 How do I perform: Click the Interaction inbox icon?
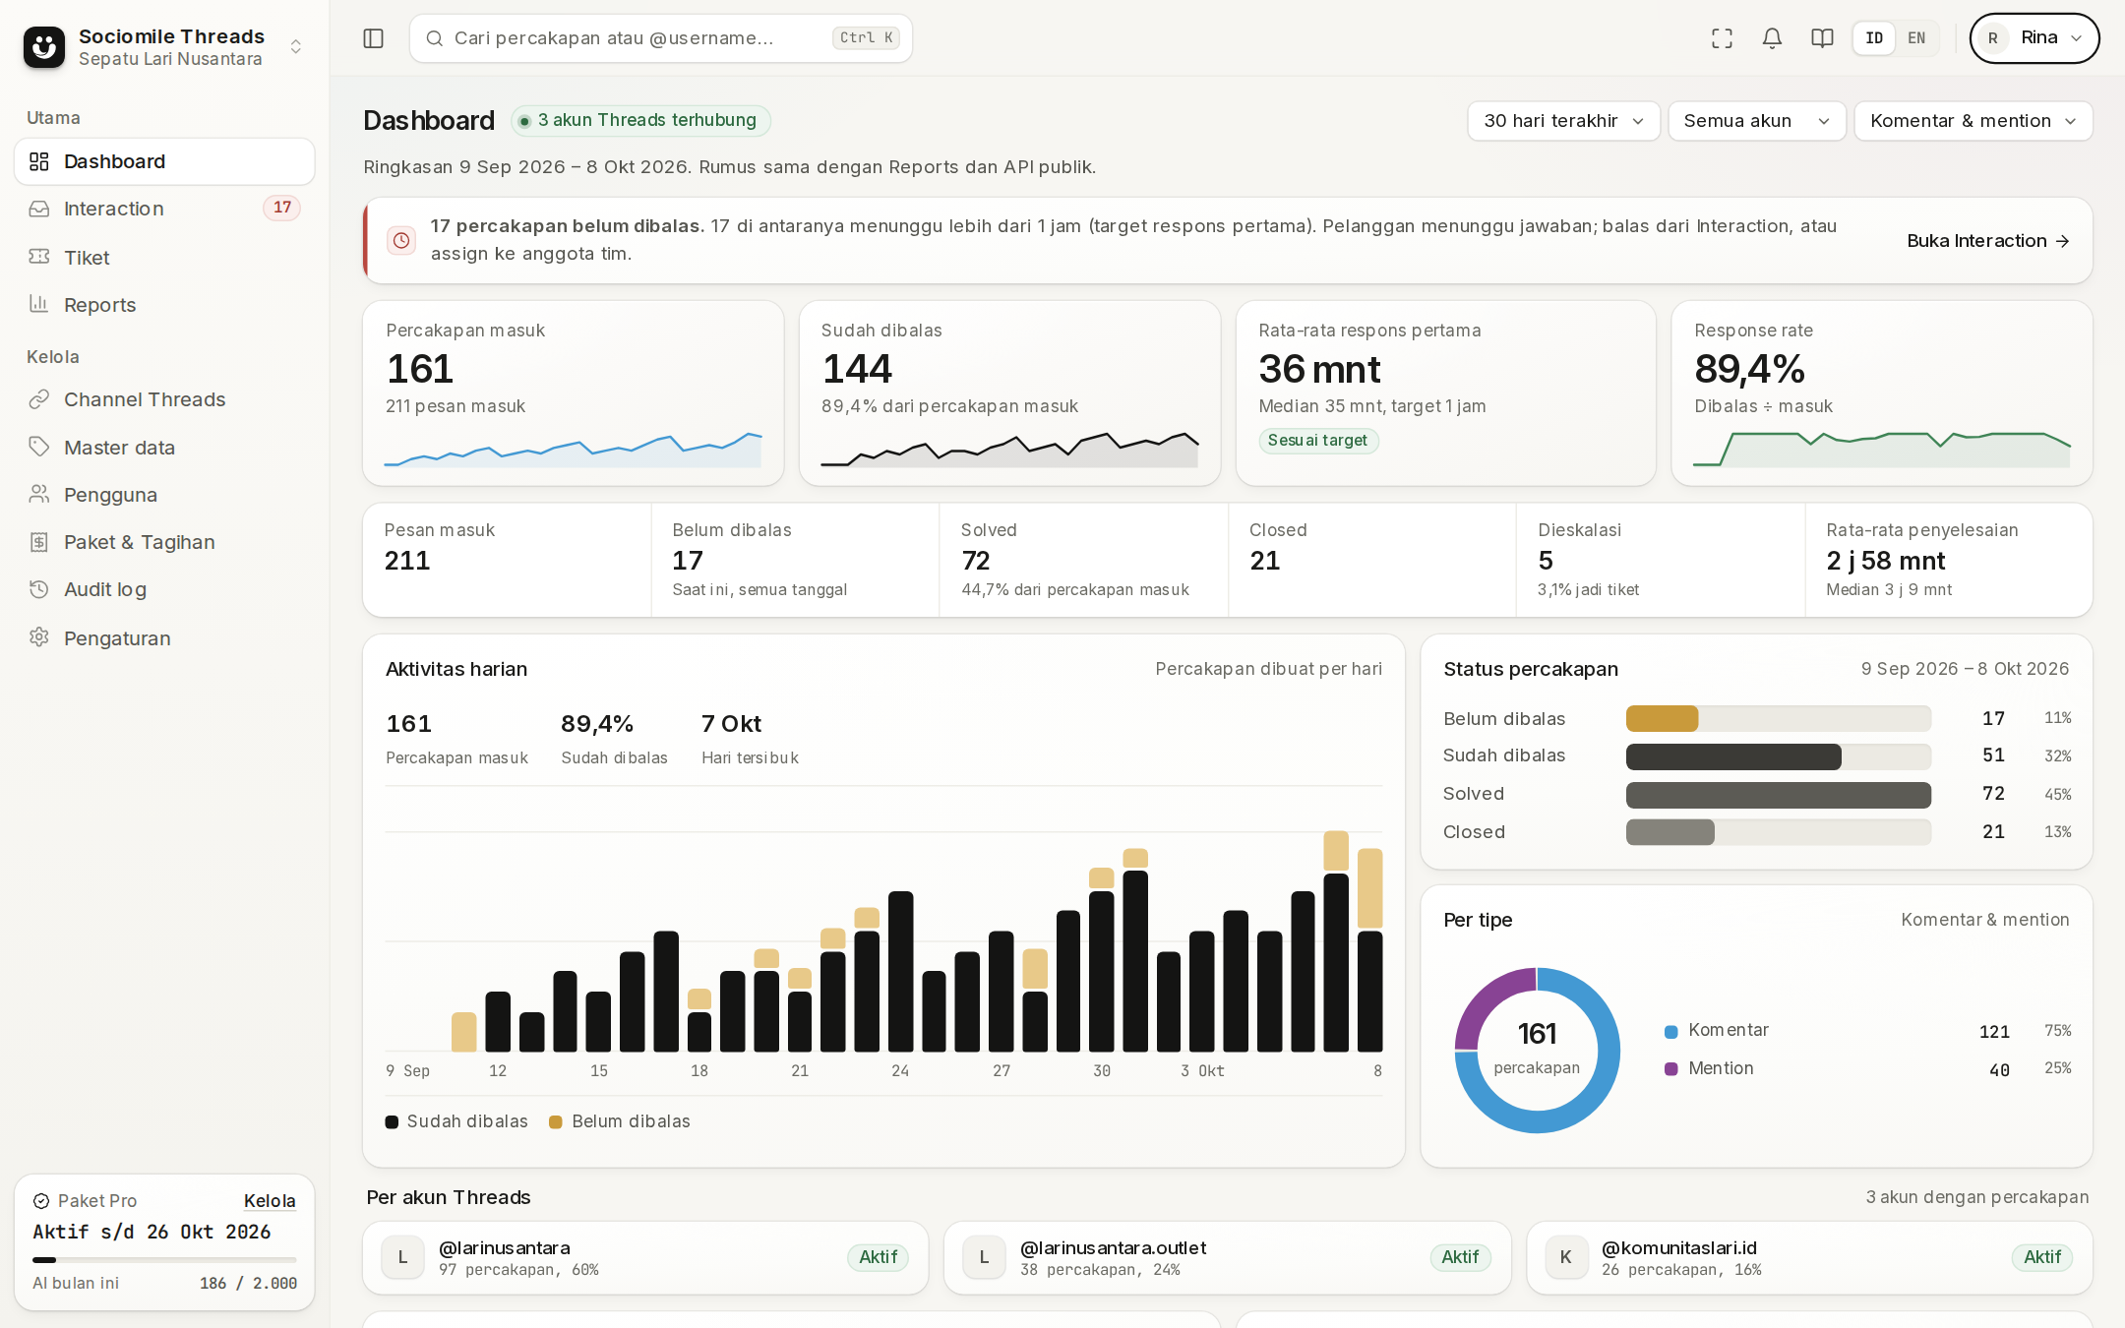[x=39, y=209]
